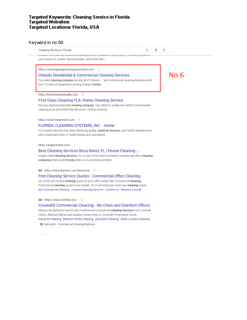The width and height of the screenshot is (247, 320).
Task: Open options menu next to angelicmaids.com URL
Action: pos(74,145)
